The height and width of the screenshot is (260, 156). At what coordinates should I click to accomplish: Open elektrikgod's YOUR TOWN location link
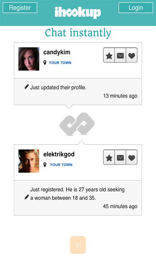pyautogui.click(x=61, y=165)
